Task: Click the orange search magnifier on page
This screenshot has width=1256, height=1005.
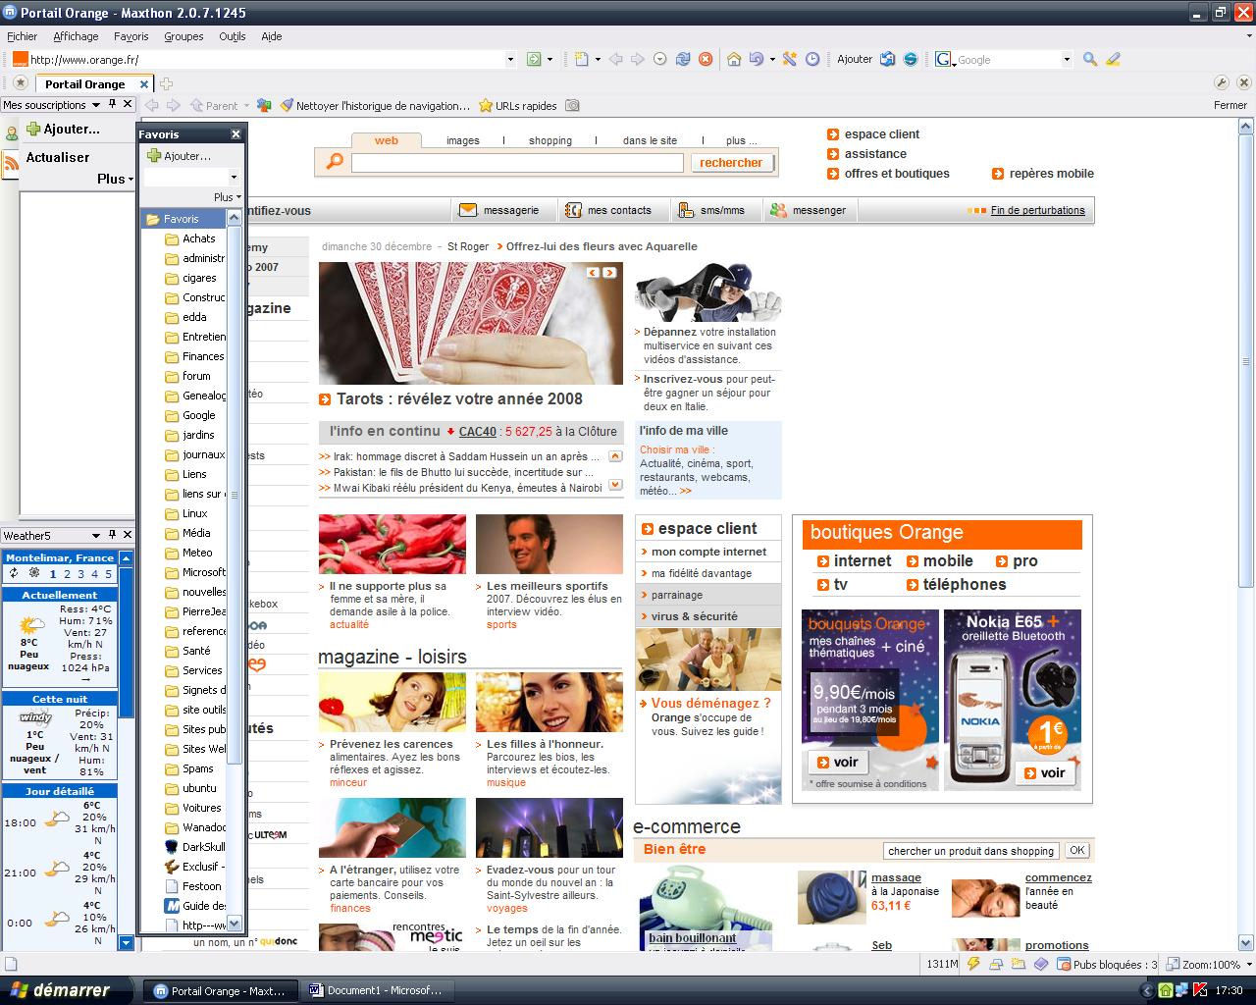Action: [x=335, y=162]
